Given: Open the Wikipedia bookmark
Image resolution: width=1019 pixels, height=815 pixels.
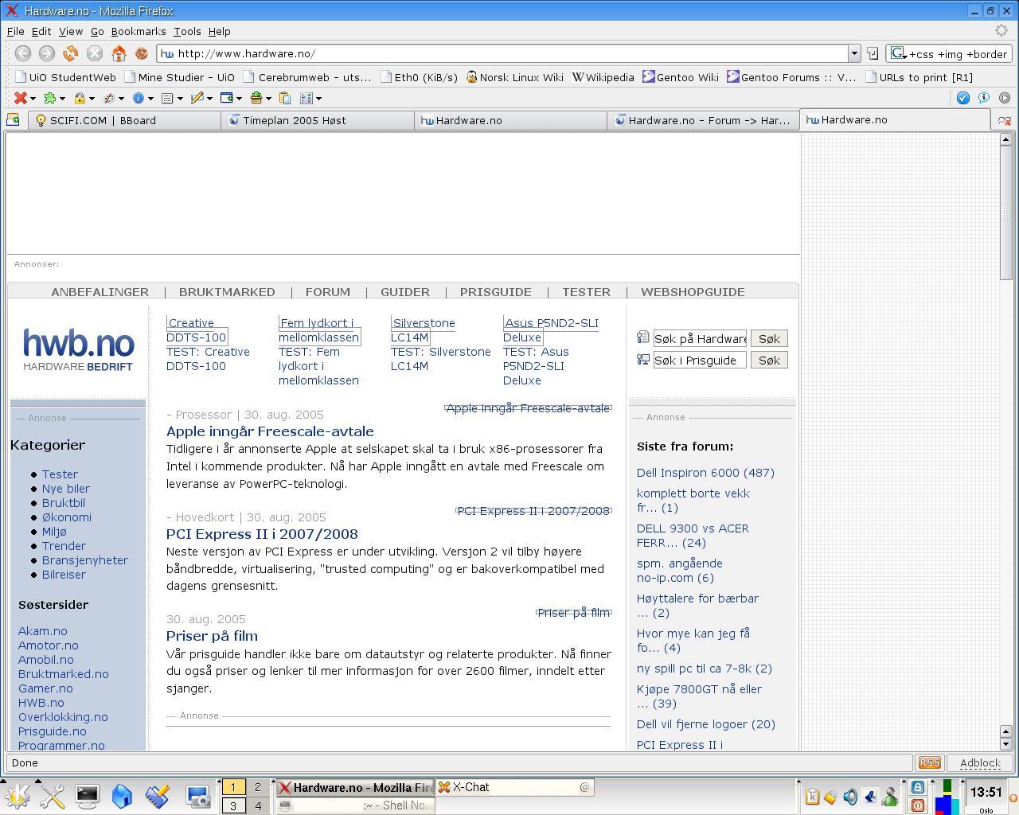Looking at the screenshot, I should click(x=603, y=77).
